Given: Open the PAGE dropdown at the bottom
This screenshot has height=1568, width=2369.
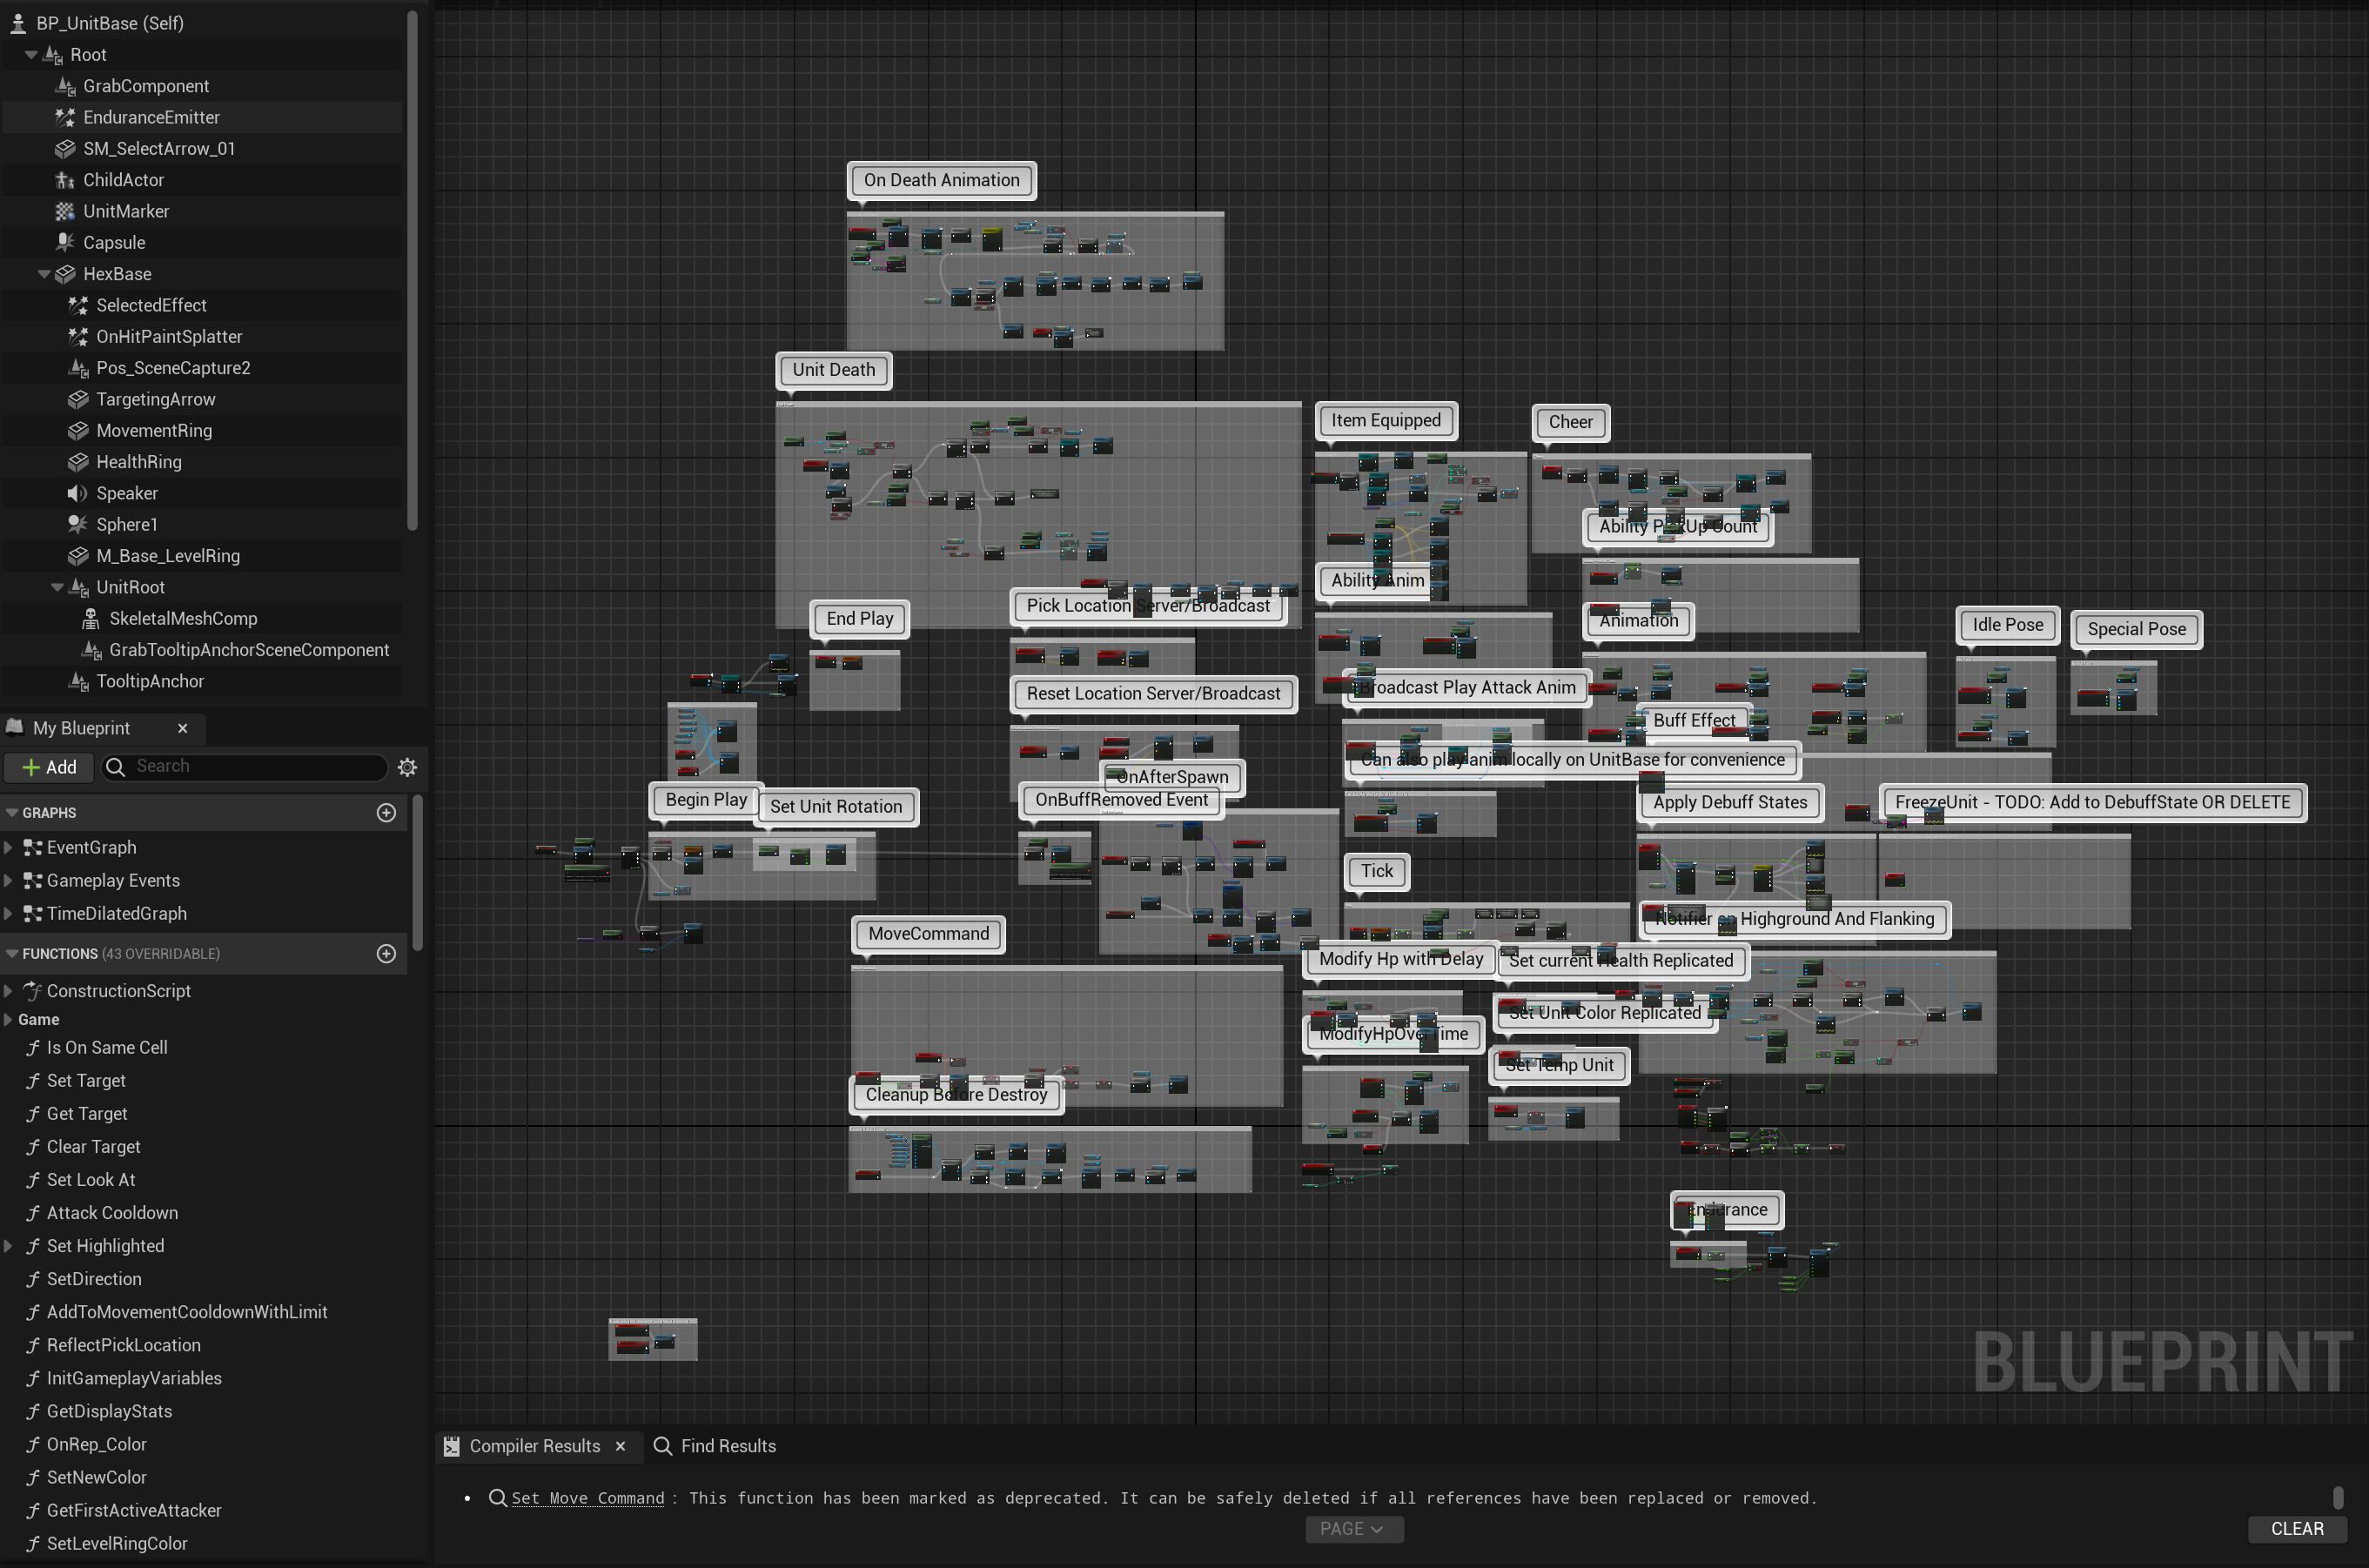Looking at the screenshot, I should pos(1354,1528).
